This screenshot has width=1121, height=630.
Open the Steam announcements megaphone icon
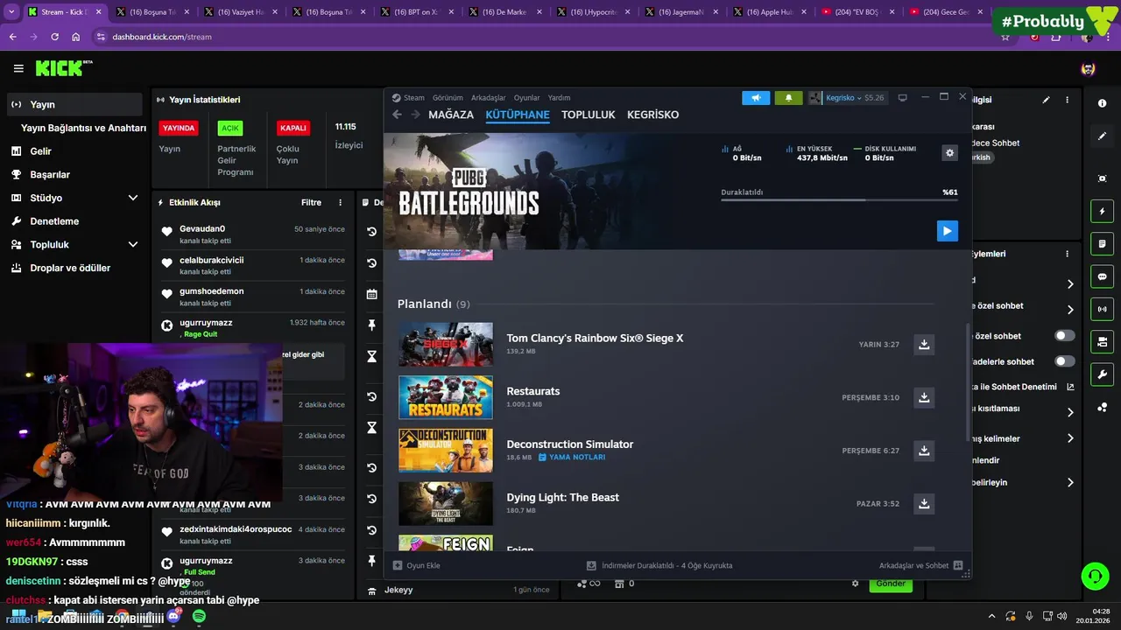click(756, 98)
